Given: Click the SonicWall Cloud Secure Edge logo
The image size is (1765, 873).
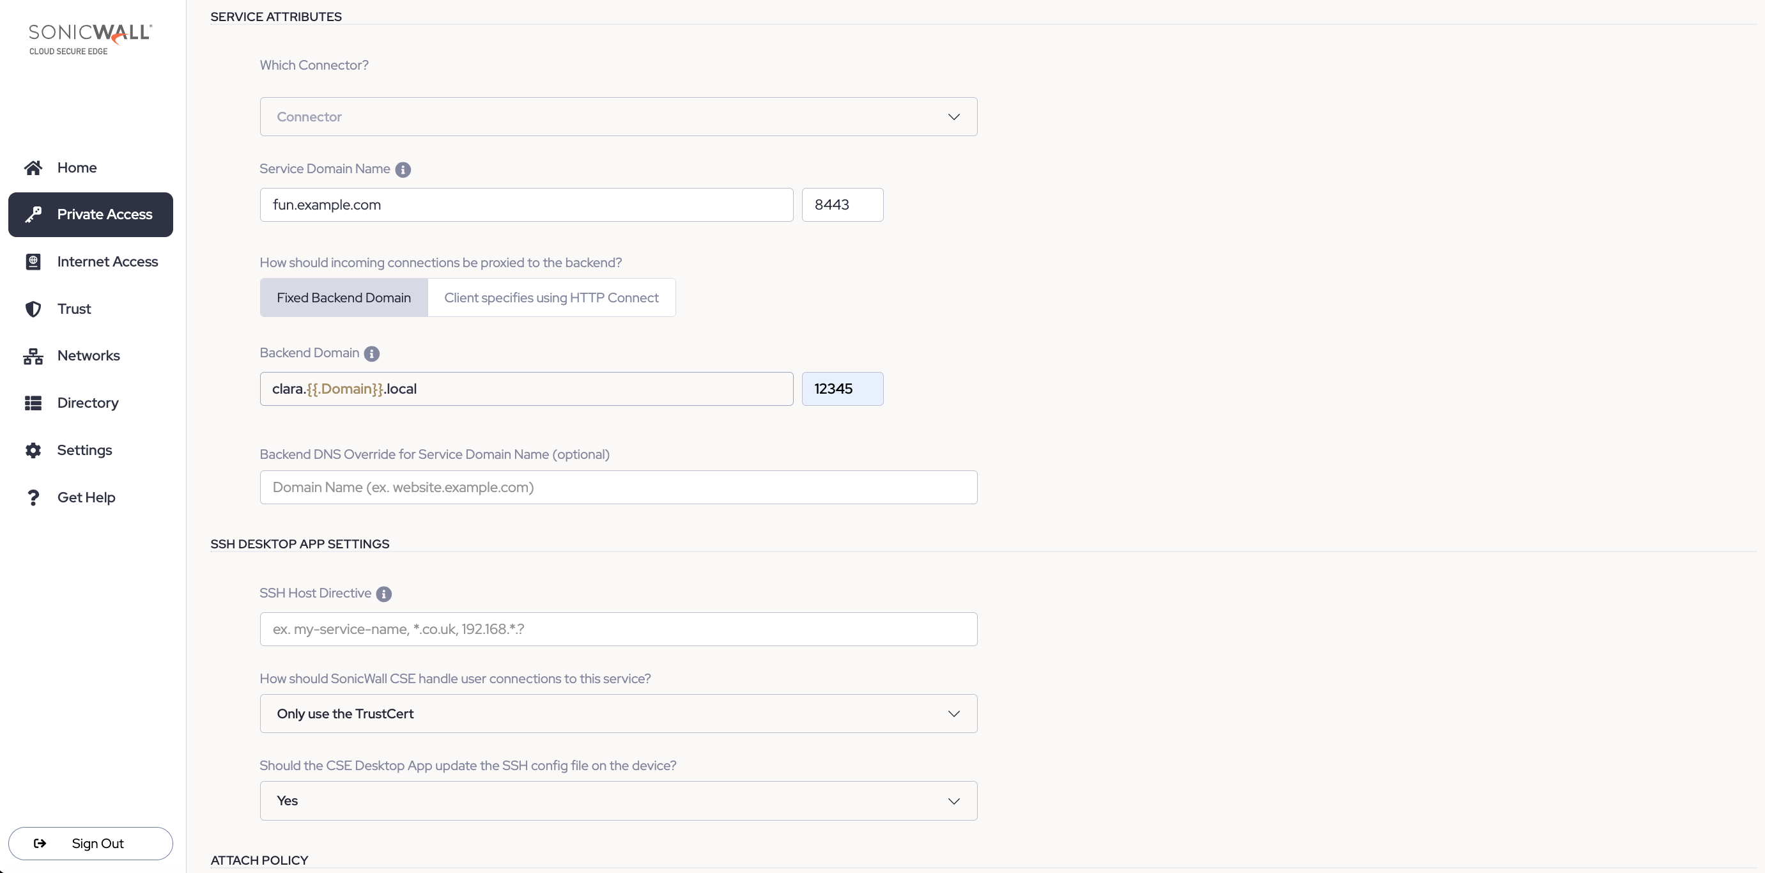Looking at the screenshot, I should (x=89, y=40).
